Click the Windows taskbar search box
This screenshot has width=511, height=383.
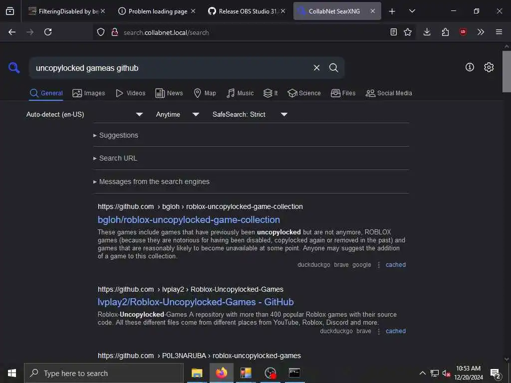104,373
